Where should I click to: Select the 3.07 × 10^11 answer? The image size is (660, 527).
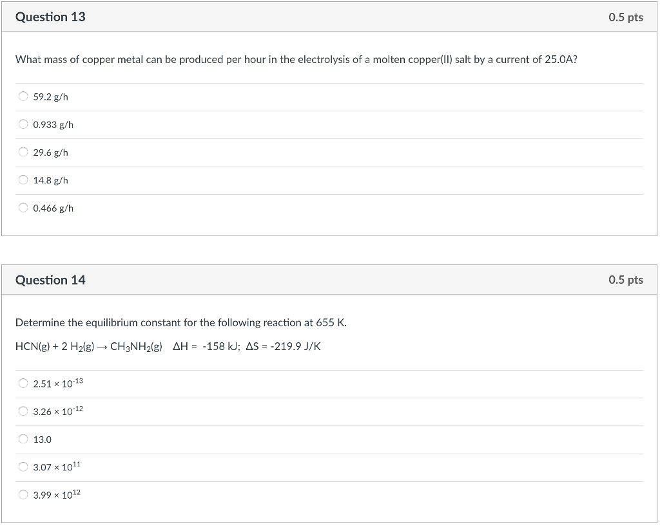click(23, 467)
